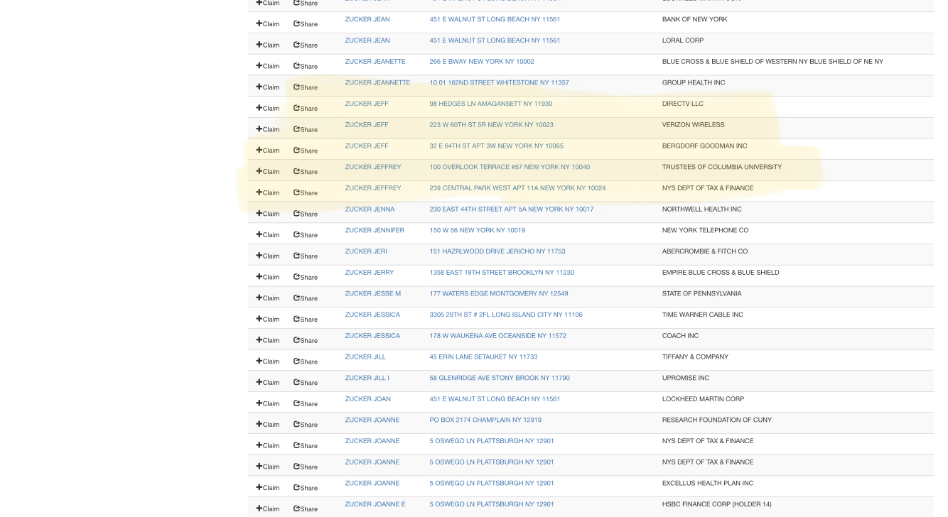Image resolution: width=948 pixels, height=517 pixels.
Task: Open the ZUCKER JOANNE E name link
Action: (x=375, y=504)
